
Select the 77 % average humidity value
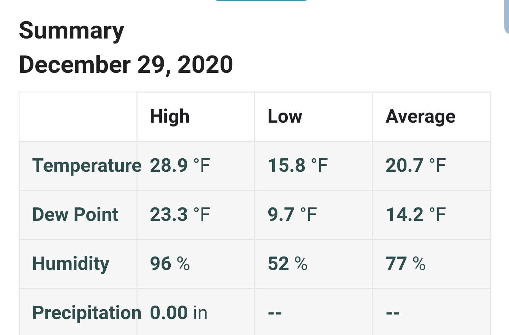click(x=405, y=264)
